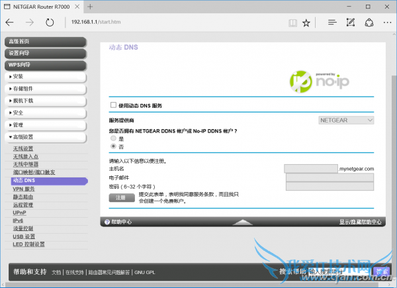Enable the 使用动态 DNS 服务 checkbox
This screenshot has height=288, width=397.
pyautogui.click(x=113, y=105)
